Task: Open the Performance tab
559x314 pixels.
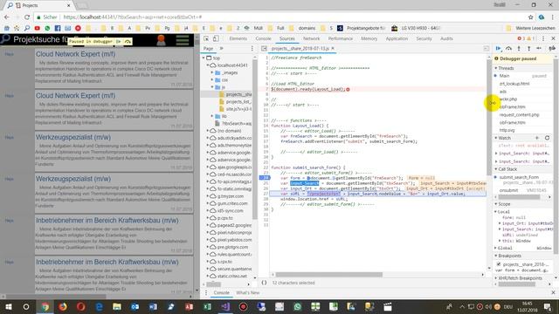Action: click(x=340, y=38)
